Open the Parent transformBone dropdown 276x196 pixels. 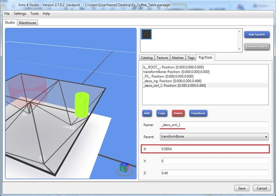214,137
